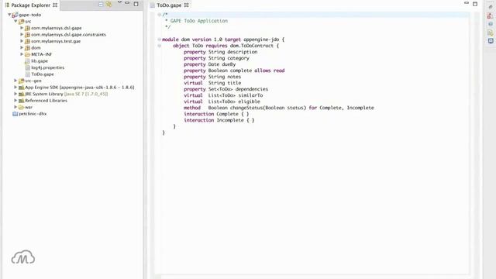The image size is (496, 279).
Task: Click the 'property String description' code line
Action: tap(220, 52)
